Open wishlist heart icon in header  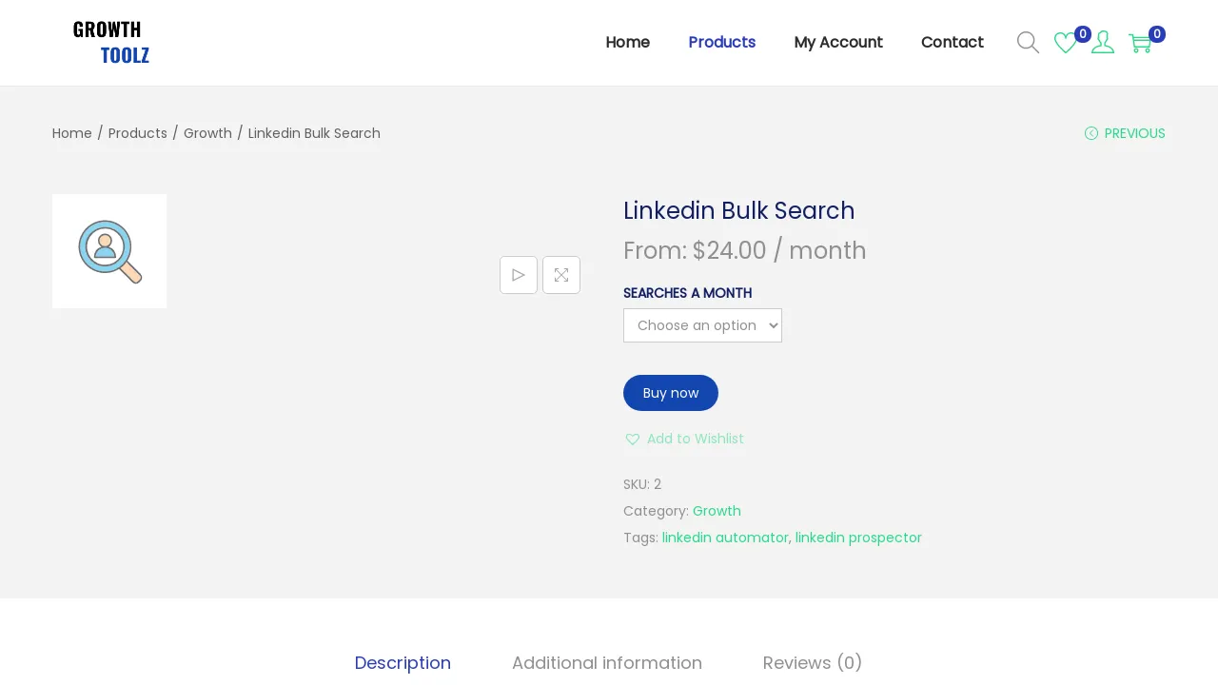(1065, 43)
